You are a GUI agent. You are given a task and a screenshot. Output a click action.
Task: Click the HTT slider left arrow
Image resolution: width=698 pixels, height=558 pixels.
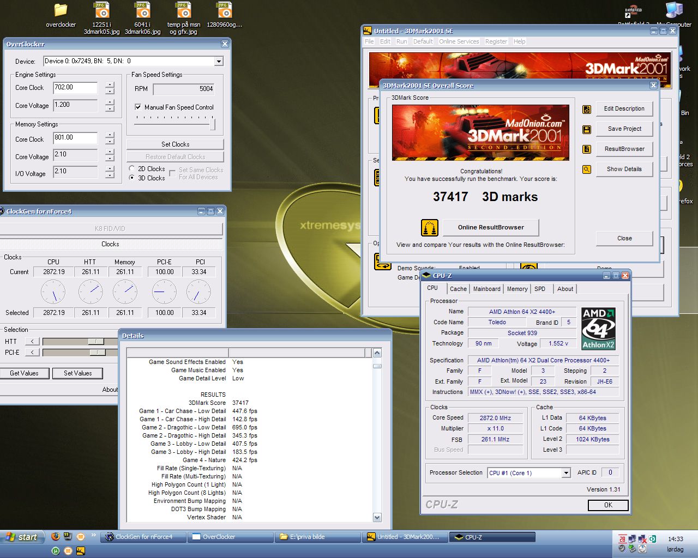tap(32, 341)
